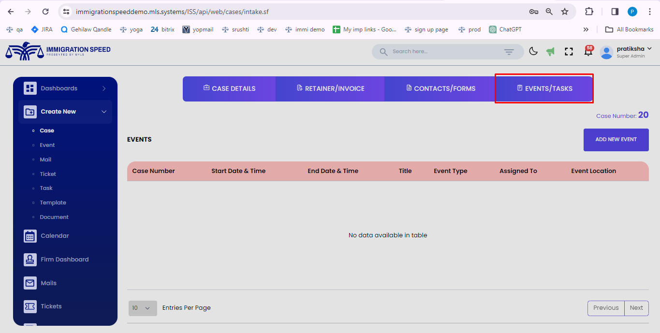This screenshot has height=333, width=660.
Task: Go to the Next page of events
Action: point(636,308)
